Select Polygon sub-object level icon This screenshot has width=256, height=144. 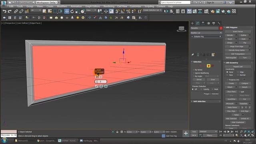click(x=208, y=66)
